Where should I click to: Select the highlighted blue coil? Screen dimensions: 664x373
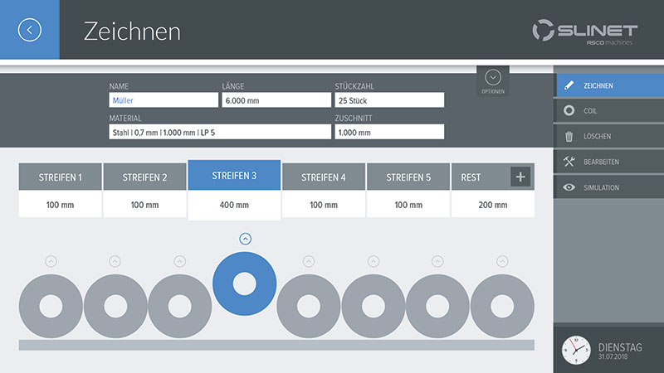(x=245, y=283)
